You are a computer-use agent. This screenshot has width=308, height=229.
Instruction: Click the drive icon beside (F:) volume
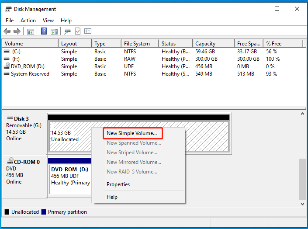7,59
